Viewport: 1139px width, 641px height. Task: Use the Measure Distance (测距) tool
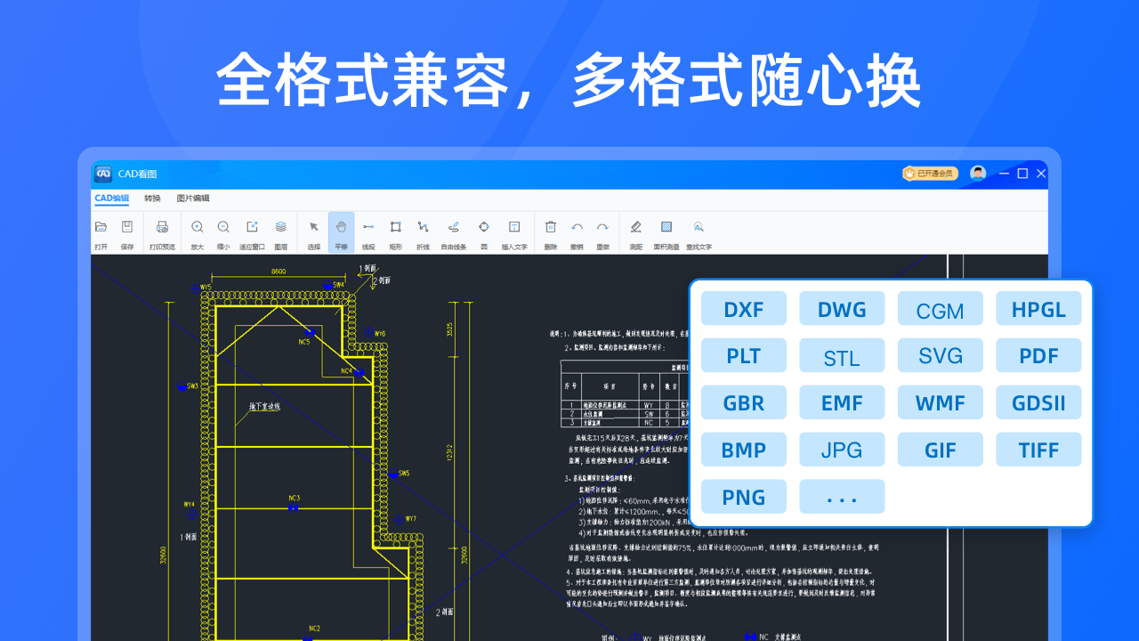point(636,228)
